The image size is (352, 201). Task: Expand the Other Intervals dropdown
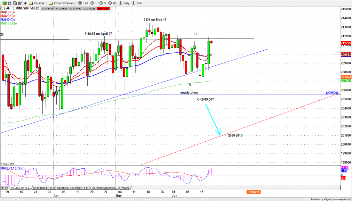tap(64, 3)
